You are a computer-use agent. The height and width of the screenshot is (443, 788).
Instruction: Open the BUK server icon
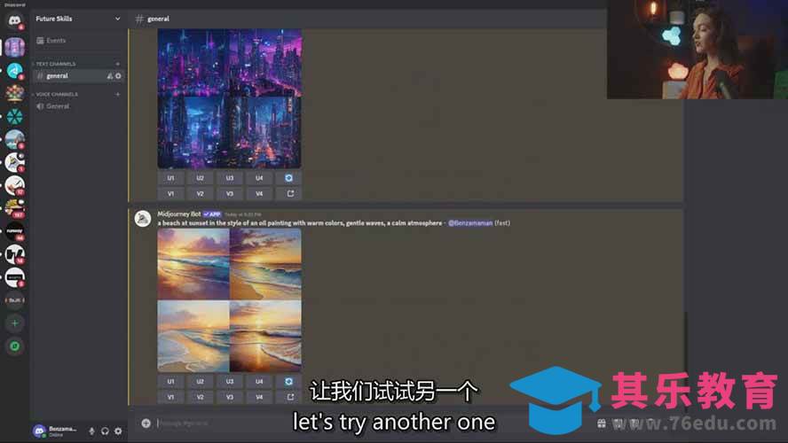pyautogui.click(x=14, y=300)
